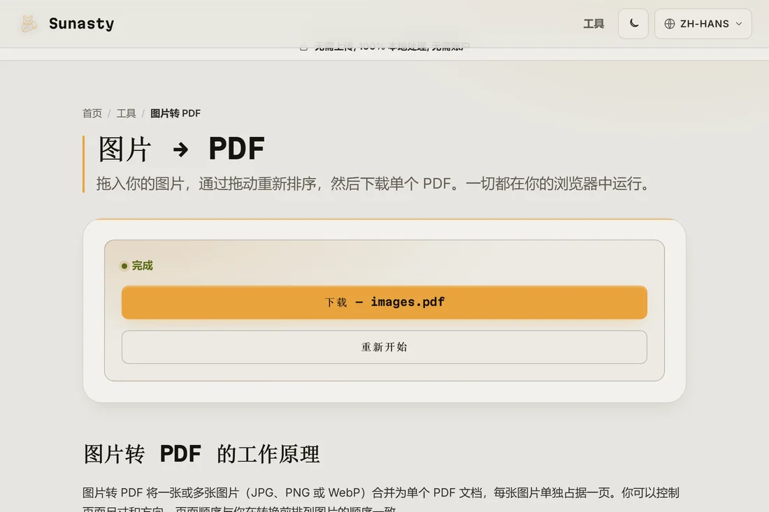Select the 图片转 PDF breadcrumb text
The width and height of the screenshot is (769, 512).
click(x=175, y=113)
